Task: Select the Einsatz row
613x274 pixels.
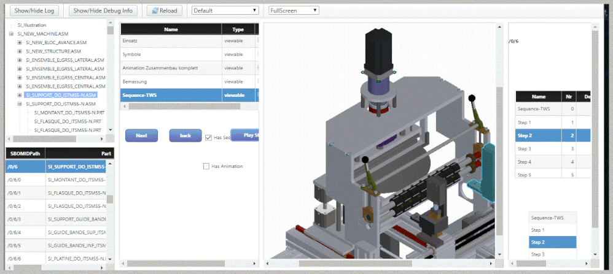Action: pyautogui.click(x=189, y=40)
